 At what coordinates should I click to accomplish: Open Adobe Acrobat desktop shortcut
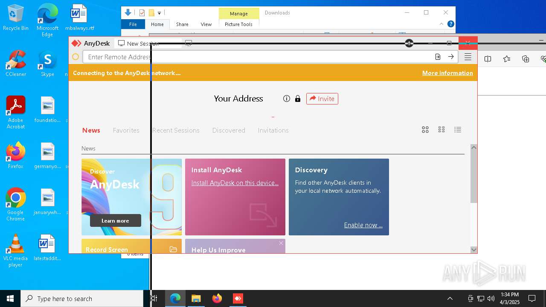coord(16,112)
